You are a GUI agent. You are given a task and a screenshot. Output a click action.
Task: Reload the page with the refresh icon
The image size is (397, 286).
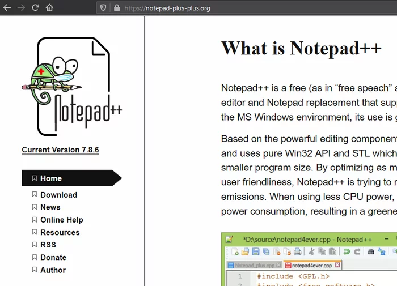pyautogui.click(x=35, y=7)
